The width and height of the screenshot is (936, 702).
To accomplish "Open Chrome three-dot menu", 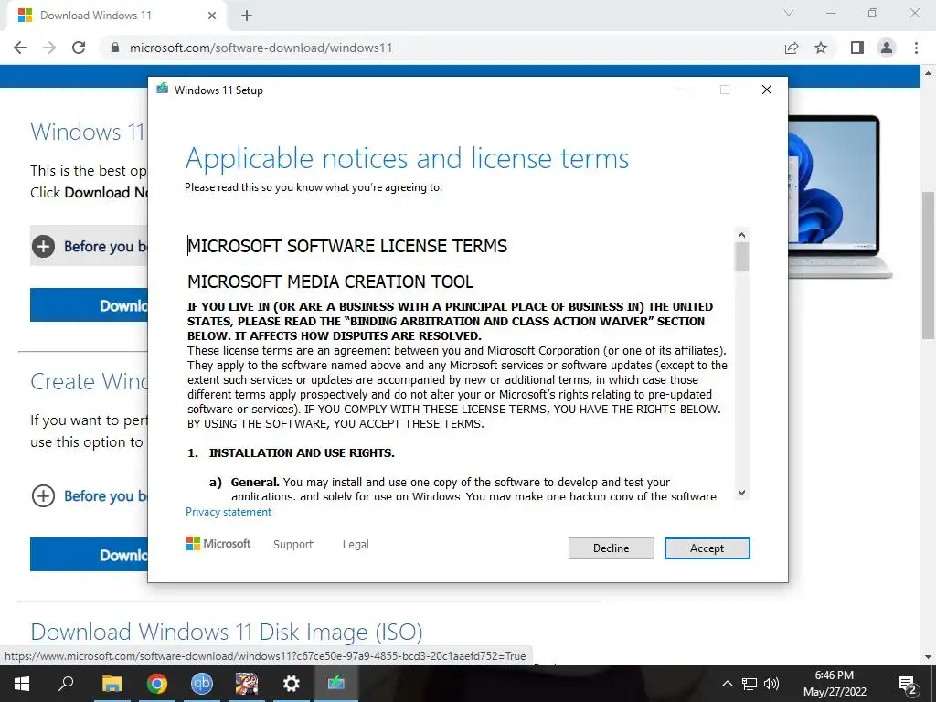I will (916, 48).
